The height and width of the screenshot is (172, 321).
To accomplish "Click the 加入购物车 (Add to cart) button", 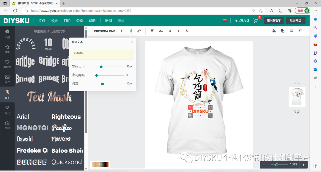I will pos(274,20).
